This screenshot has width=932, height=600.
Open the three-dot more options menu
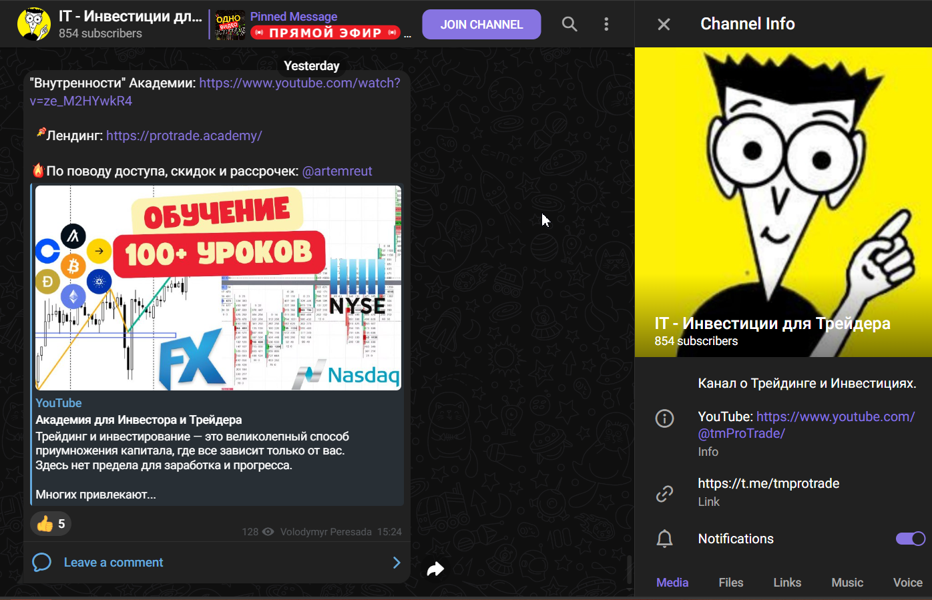pos(606,25)
